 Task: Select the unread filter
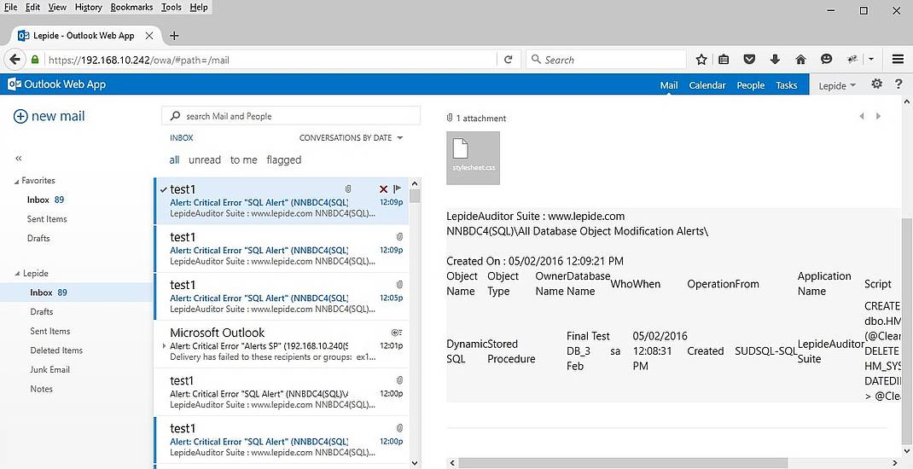pos(205,160)
